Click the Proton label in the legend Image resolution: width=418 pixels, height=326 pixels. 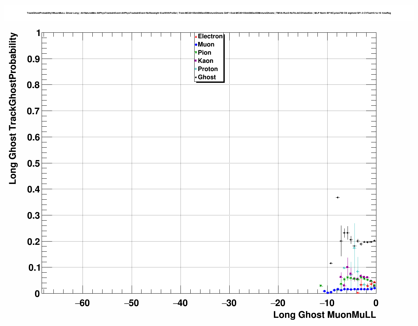tap(208, 69)
